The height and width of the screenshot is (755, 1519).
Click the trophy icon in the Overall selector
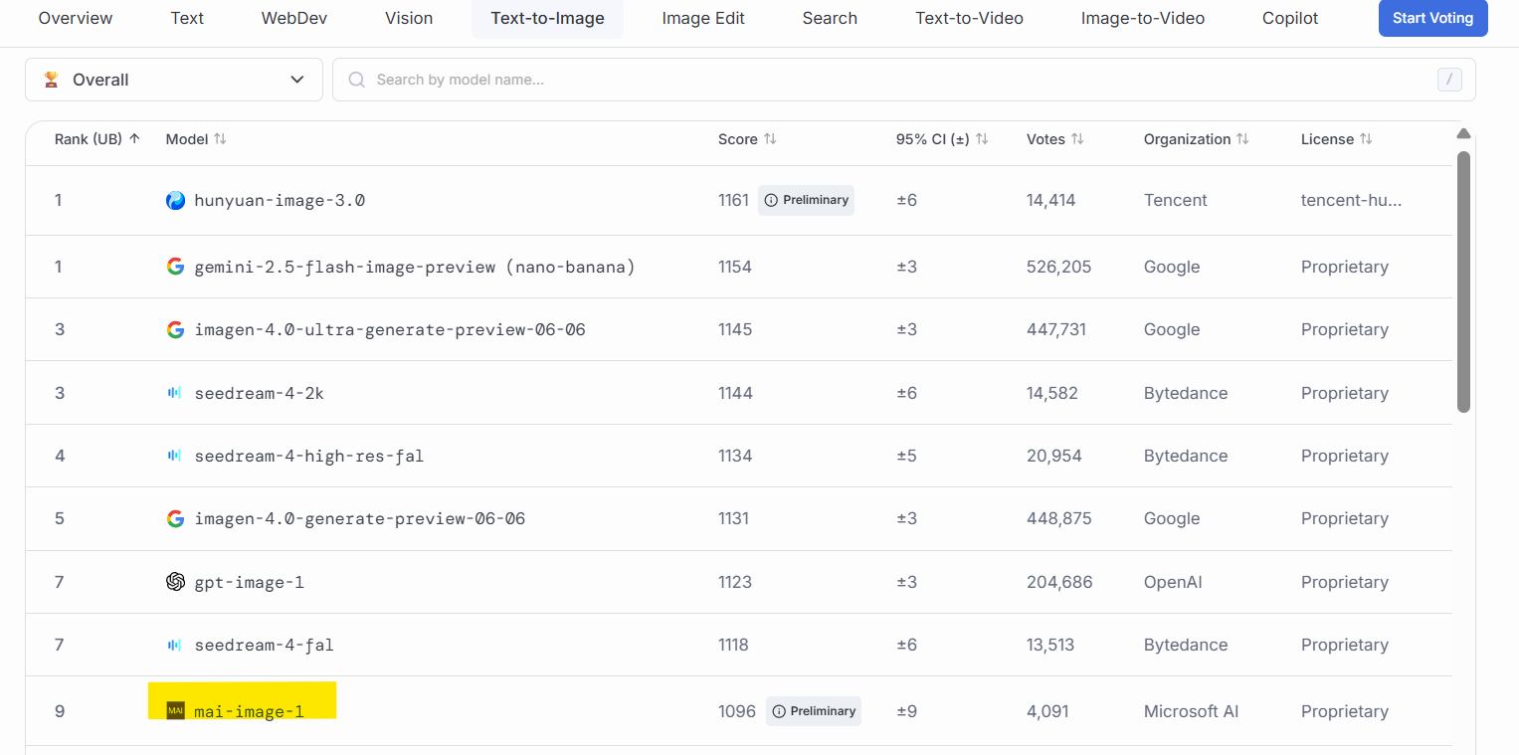click(52, 80)
